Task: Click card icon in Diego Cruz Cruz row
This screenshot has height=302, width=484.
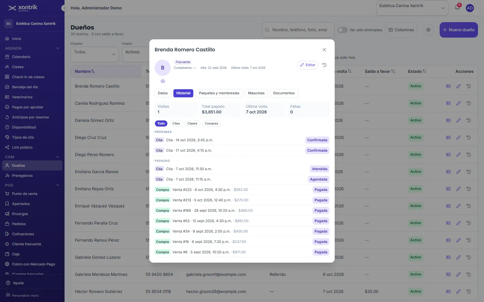Action: tap(448, 138)
